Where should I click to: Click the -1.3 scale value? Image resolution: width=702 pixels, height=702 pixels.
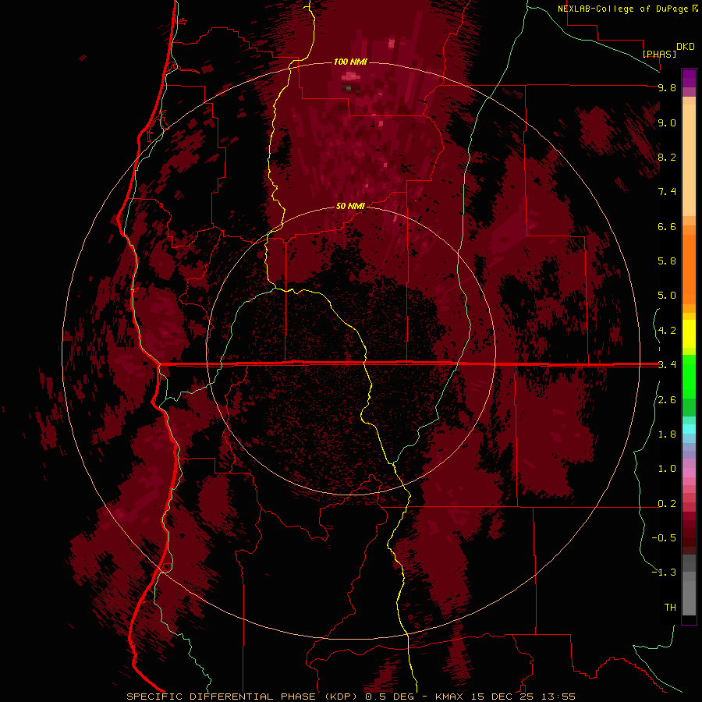coord(664,573)
